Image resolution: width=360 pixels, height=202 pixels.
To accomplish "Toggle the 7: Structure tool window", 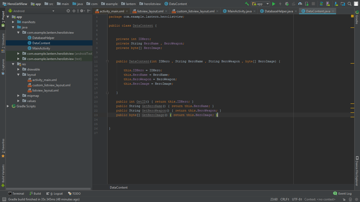I will (x=3, y=43).
